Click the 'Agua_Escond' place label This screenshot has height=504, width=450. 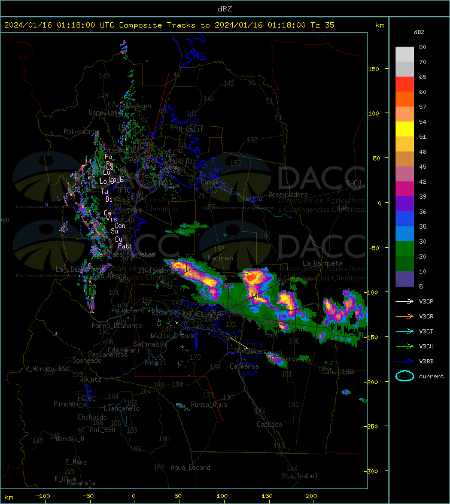pos(191,467)
